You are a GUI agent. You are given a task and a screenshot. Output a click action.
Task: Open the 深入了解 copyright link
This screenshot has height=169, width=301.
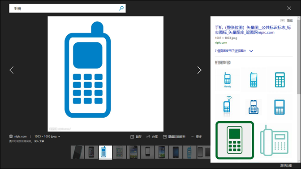point(39,141)
